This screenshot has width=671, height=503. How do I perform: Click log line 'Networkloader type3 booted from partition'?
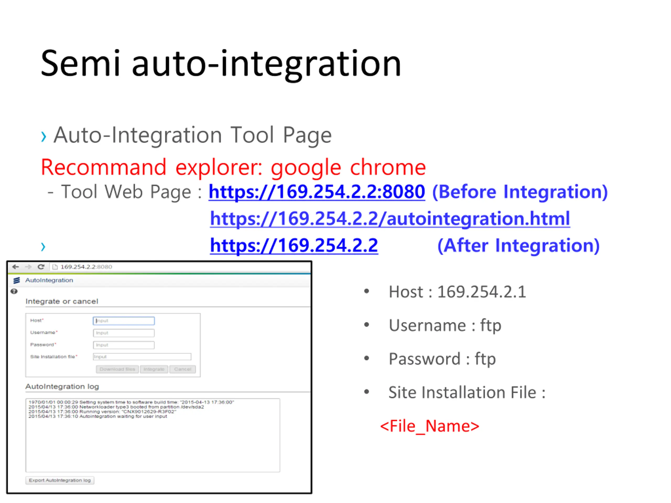[x=116, y=407]
